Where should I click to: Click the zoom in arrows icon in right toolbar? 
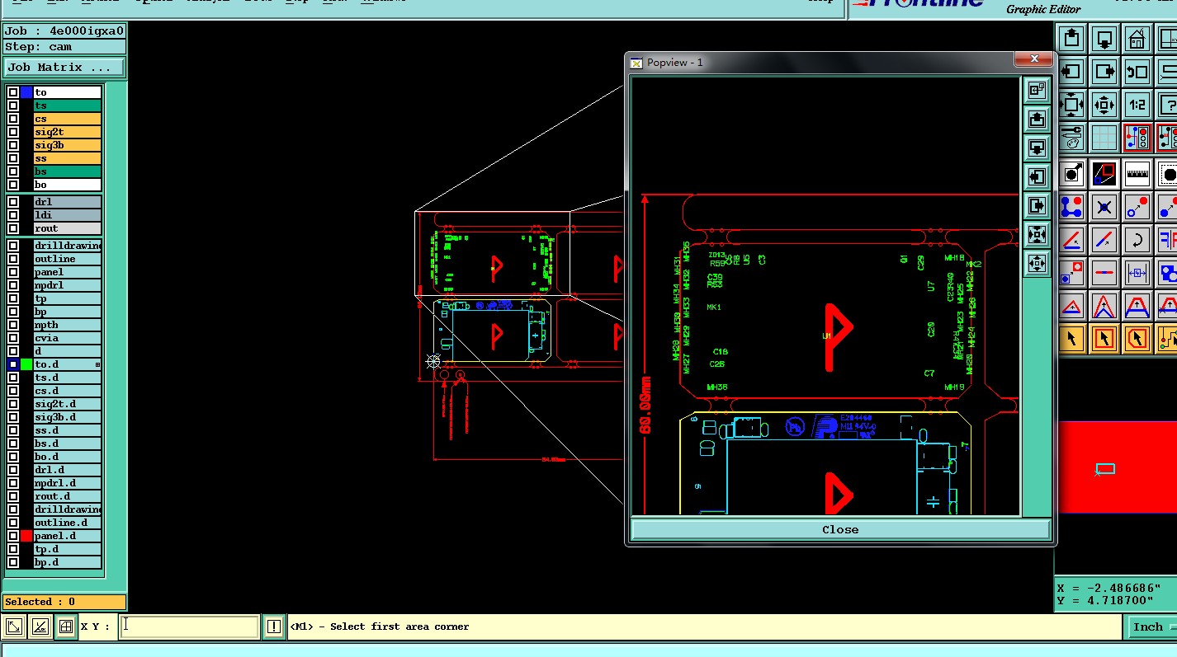[1071, 104]
